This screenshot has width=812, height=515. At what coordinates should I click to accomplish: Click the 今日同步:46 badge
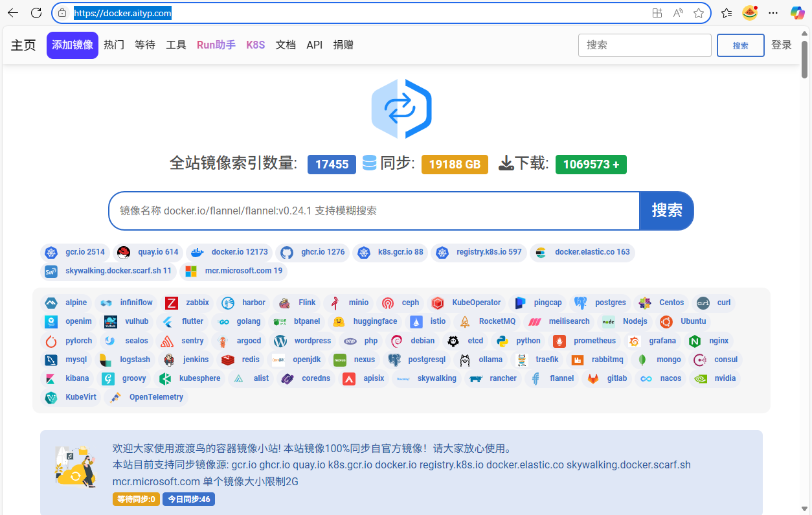188,499
